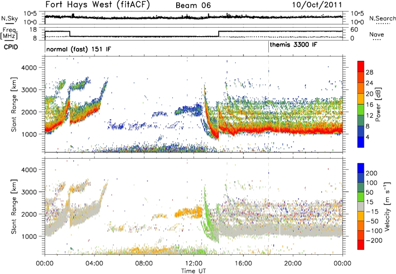This screenshot has height=274, width=396.
Task: Click the 'CPID' label
Action: click(x=11, y=47)
